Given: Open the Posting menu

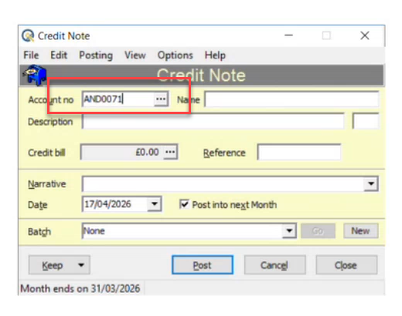Looking at the screenshot, I should [96, 55].
